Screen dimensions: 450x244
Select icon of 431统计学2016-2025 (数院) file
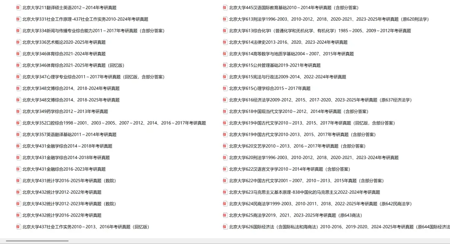pos(18,181)
